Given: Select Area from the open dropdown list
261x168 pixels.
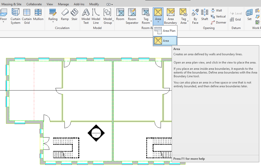Looking at the screenshot, I should click(165, 40).
